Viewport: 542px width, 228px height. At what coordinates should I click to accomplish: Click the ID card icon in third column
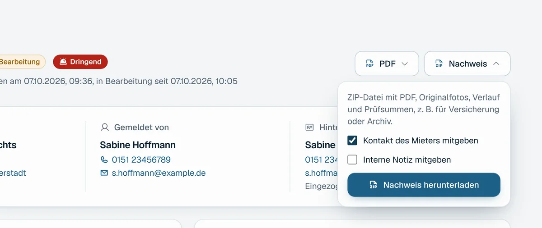pyautogui.click(x=310, y=128)
